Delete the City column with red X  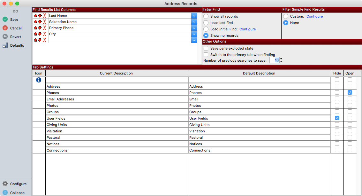45,34
